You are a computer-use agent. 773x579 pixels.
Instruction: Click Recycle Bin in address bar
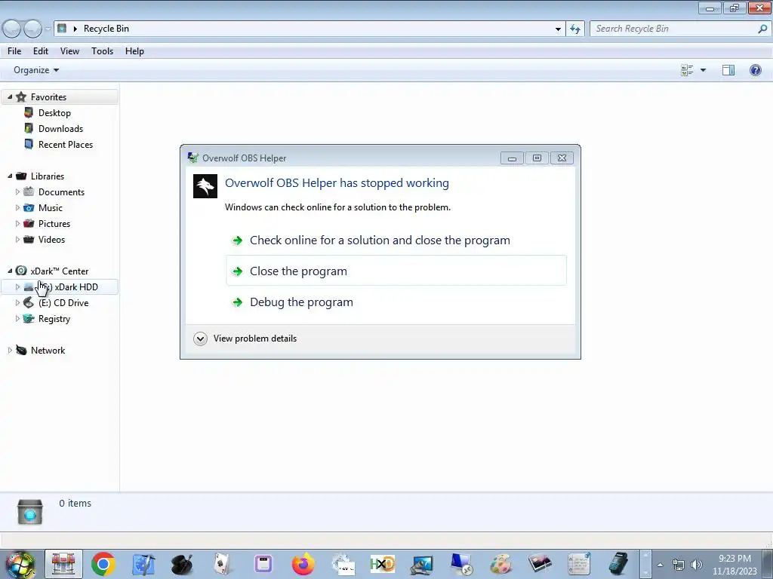click(106, 29)
